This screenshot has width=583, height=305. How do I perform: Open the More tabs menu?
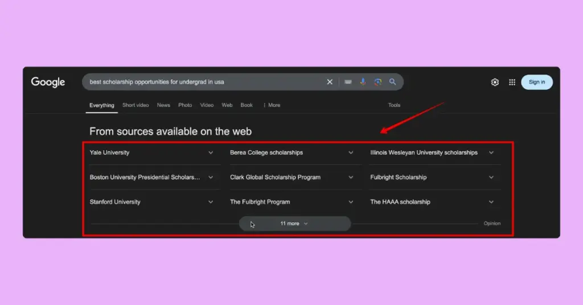pyautogui.click(x=272, y=105)
